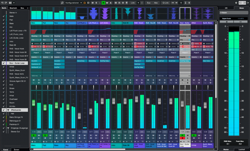Enable monitor speaker icon on Melo channel
The height and width of the screenshot is (151, 250).
click(39, 138)
